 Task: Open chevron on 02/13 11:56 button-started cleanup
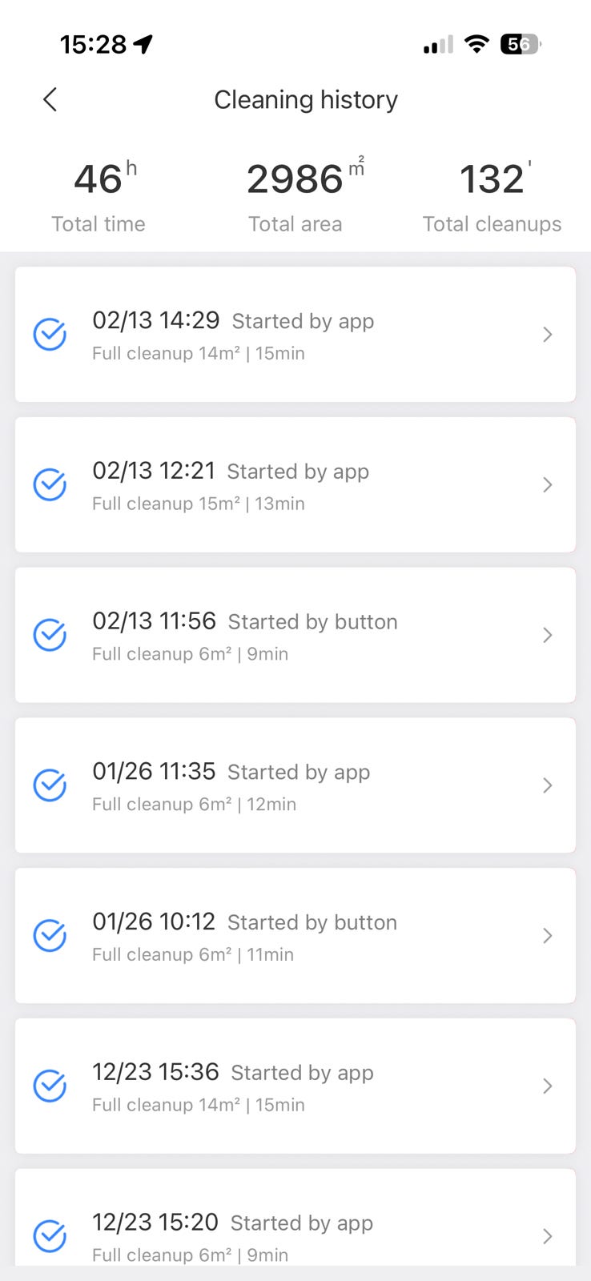(548, 635)
